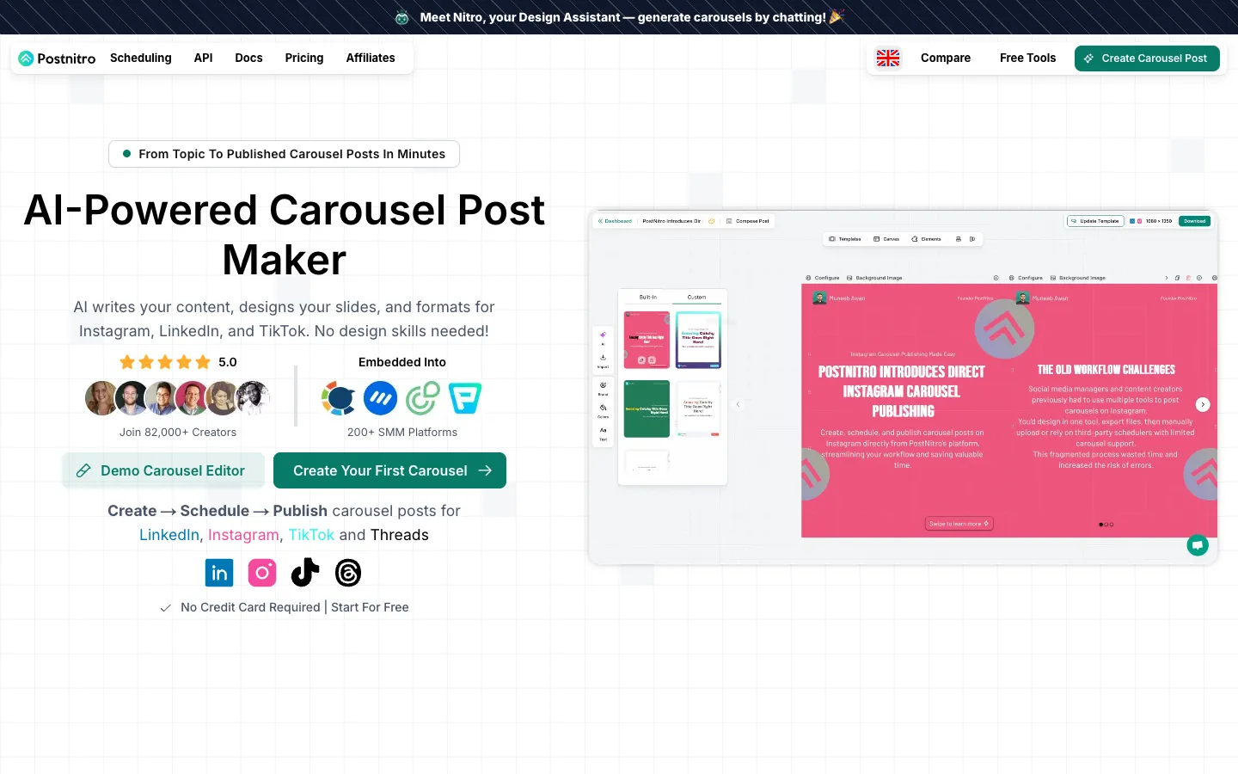
Task: Click the teal TikTok text link
Action: (x=311, y=535)
